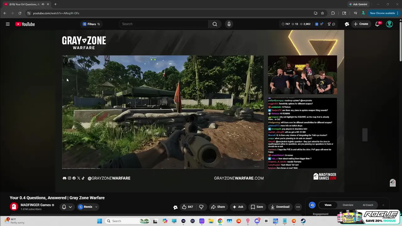Open Steam from the taskbar

point(303,221)
